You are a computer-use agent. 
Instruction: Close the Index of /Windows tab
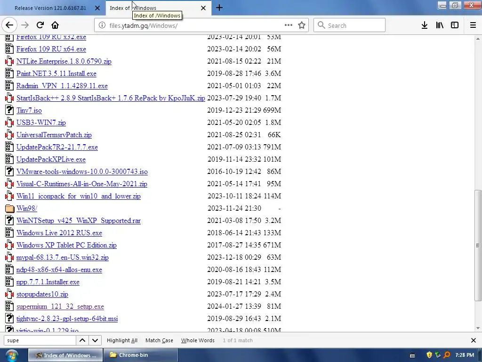(x=203, y=8)
